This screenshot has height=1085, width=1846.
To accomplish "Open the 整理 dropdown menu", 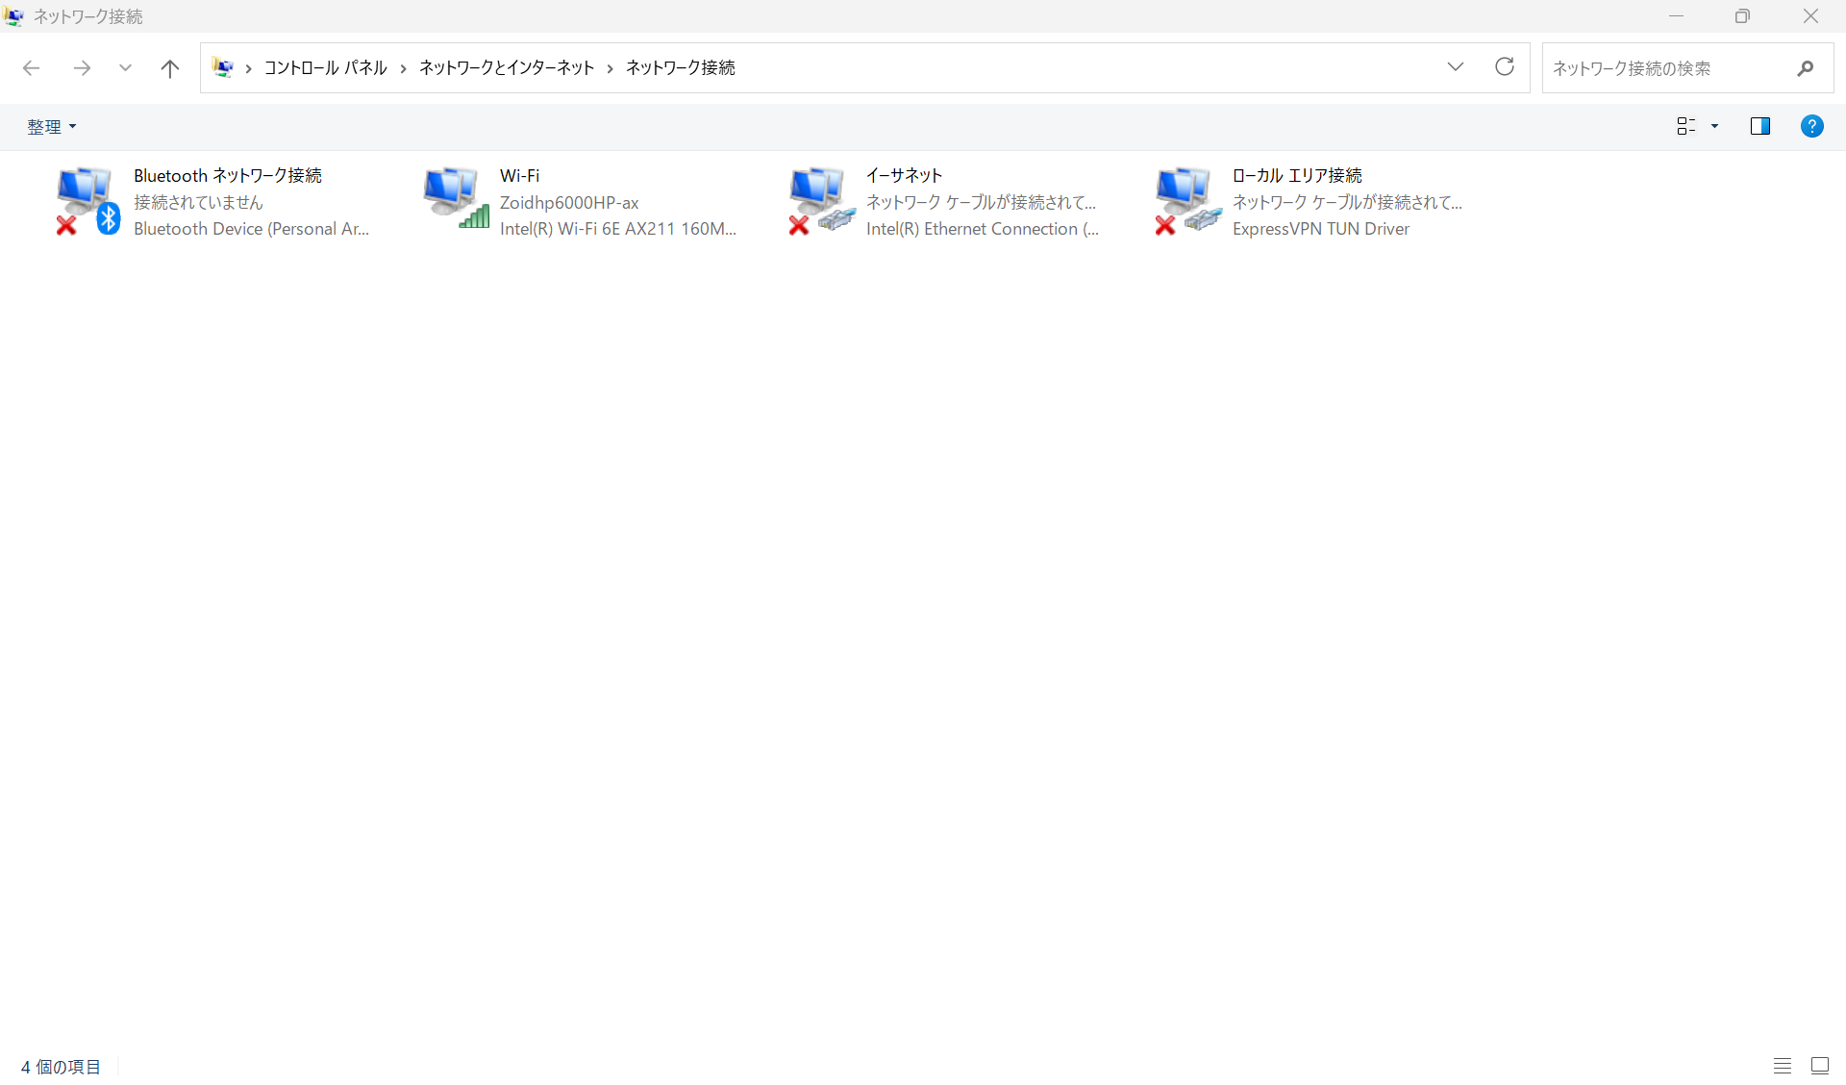I will point(51,126).
